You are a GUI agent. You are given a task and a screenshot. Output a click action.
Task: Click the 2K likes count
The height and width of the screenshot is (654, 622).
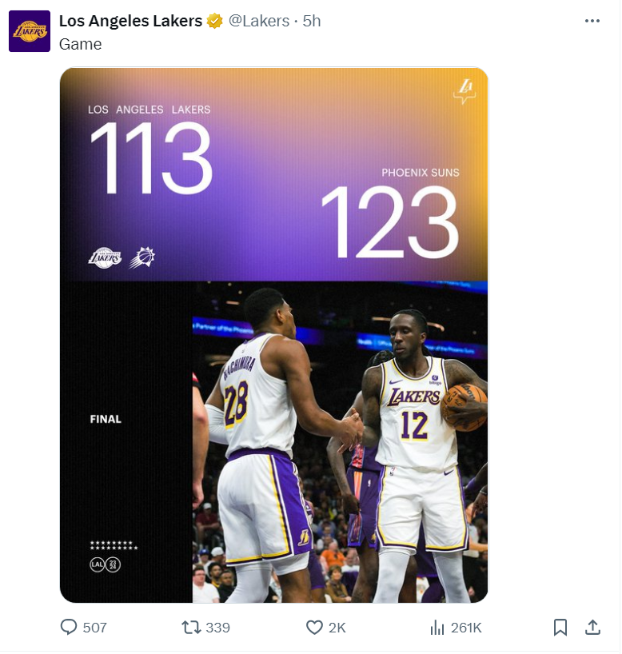pyautogui.click(x=337, y=628)
